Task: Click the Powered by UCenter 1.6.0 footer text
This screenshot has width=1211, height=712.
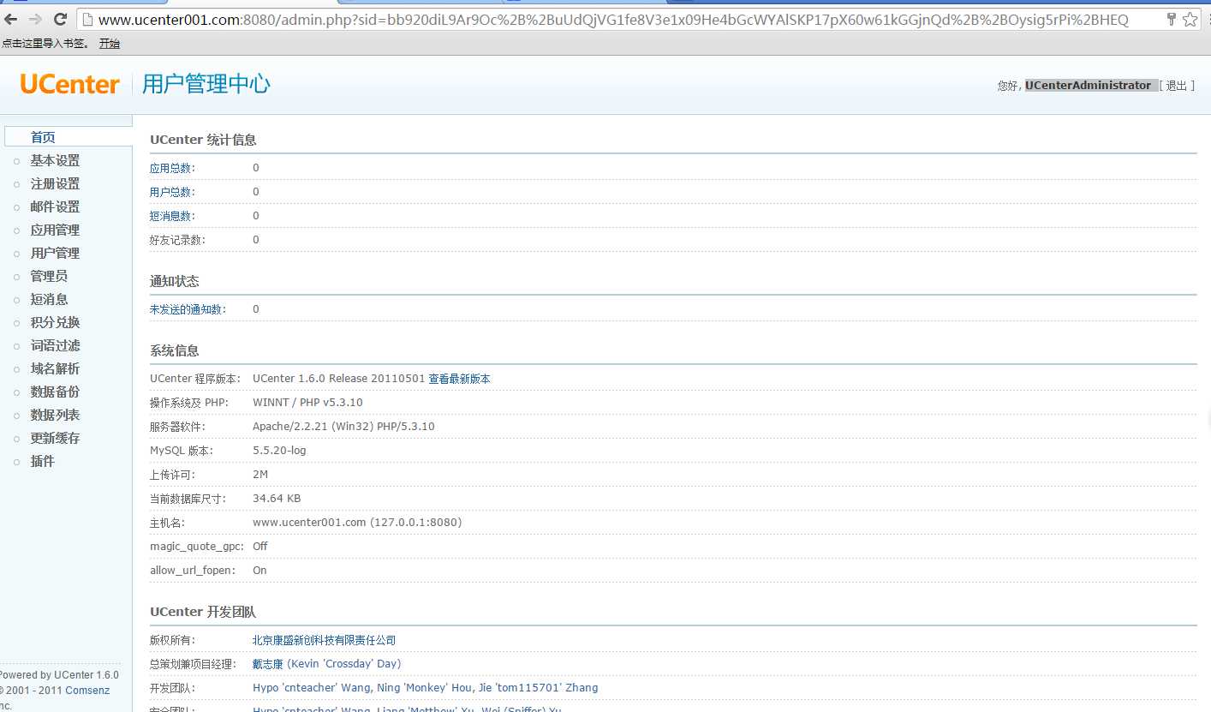Action: [x=59, y=675]
